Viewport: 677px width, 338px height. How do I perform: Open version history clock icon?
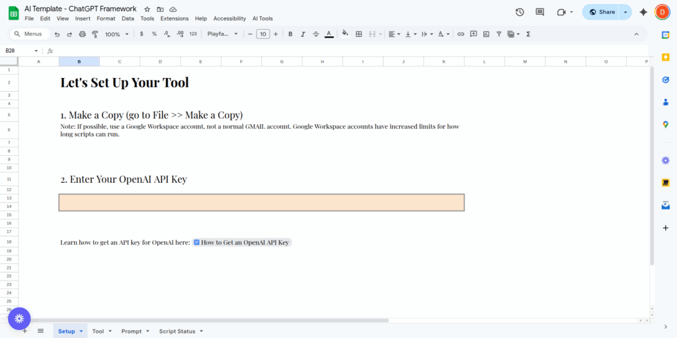click(x=520, y=12)
